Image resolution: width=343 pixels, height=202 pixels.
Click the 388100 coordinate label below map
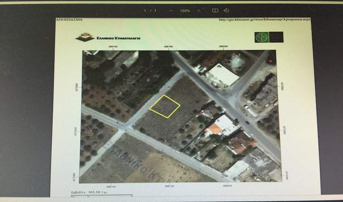(x=111, y=186)
